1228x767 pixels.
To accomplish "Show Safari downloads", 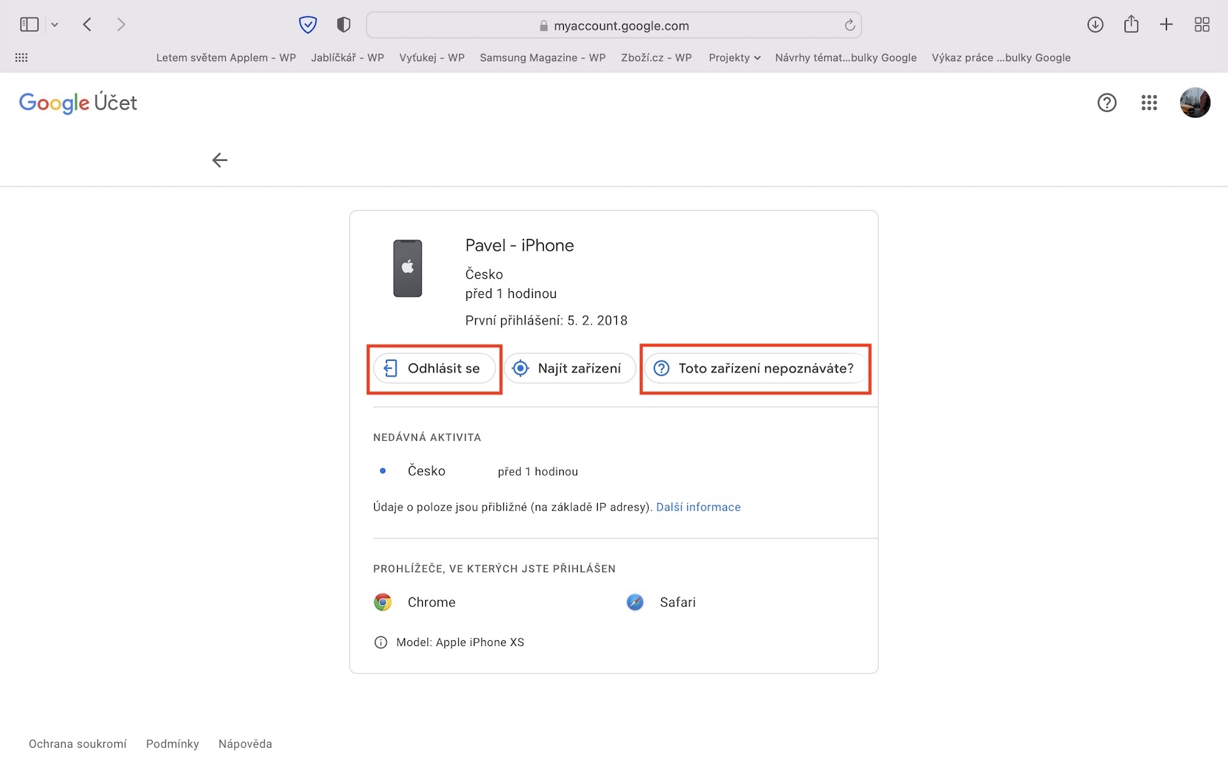I will pos(1095,25).
